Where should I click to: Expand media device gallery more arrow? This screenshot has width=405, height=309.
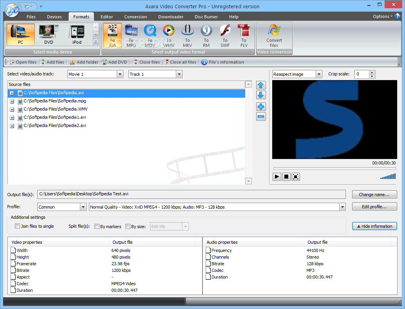pos(96,42)
